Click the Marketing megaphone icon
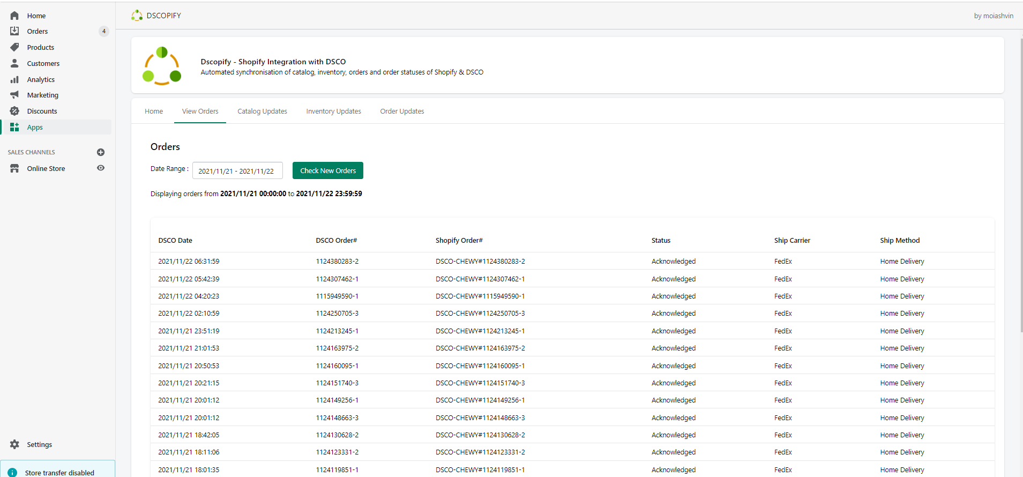This screenshot has width=1023, height=477. (x=14, y=95)
